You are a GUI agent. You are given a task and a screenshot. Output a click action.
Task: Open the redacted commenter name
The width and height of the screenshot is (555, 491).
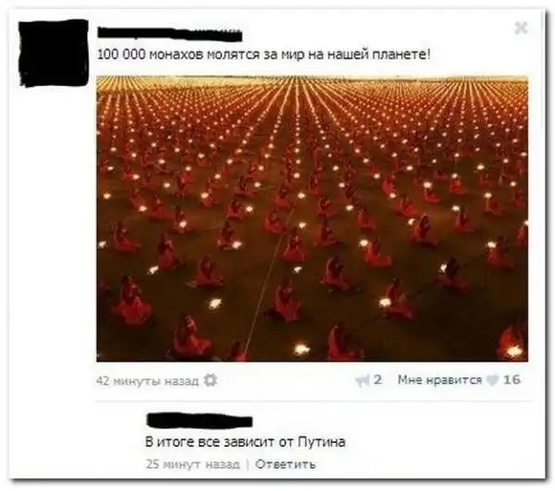coord(199,421)
